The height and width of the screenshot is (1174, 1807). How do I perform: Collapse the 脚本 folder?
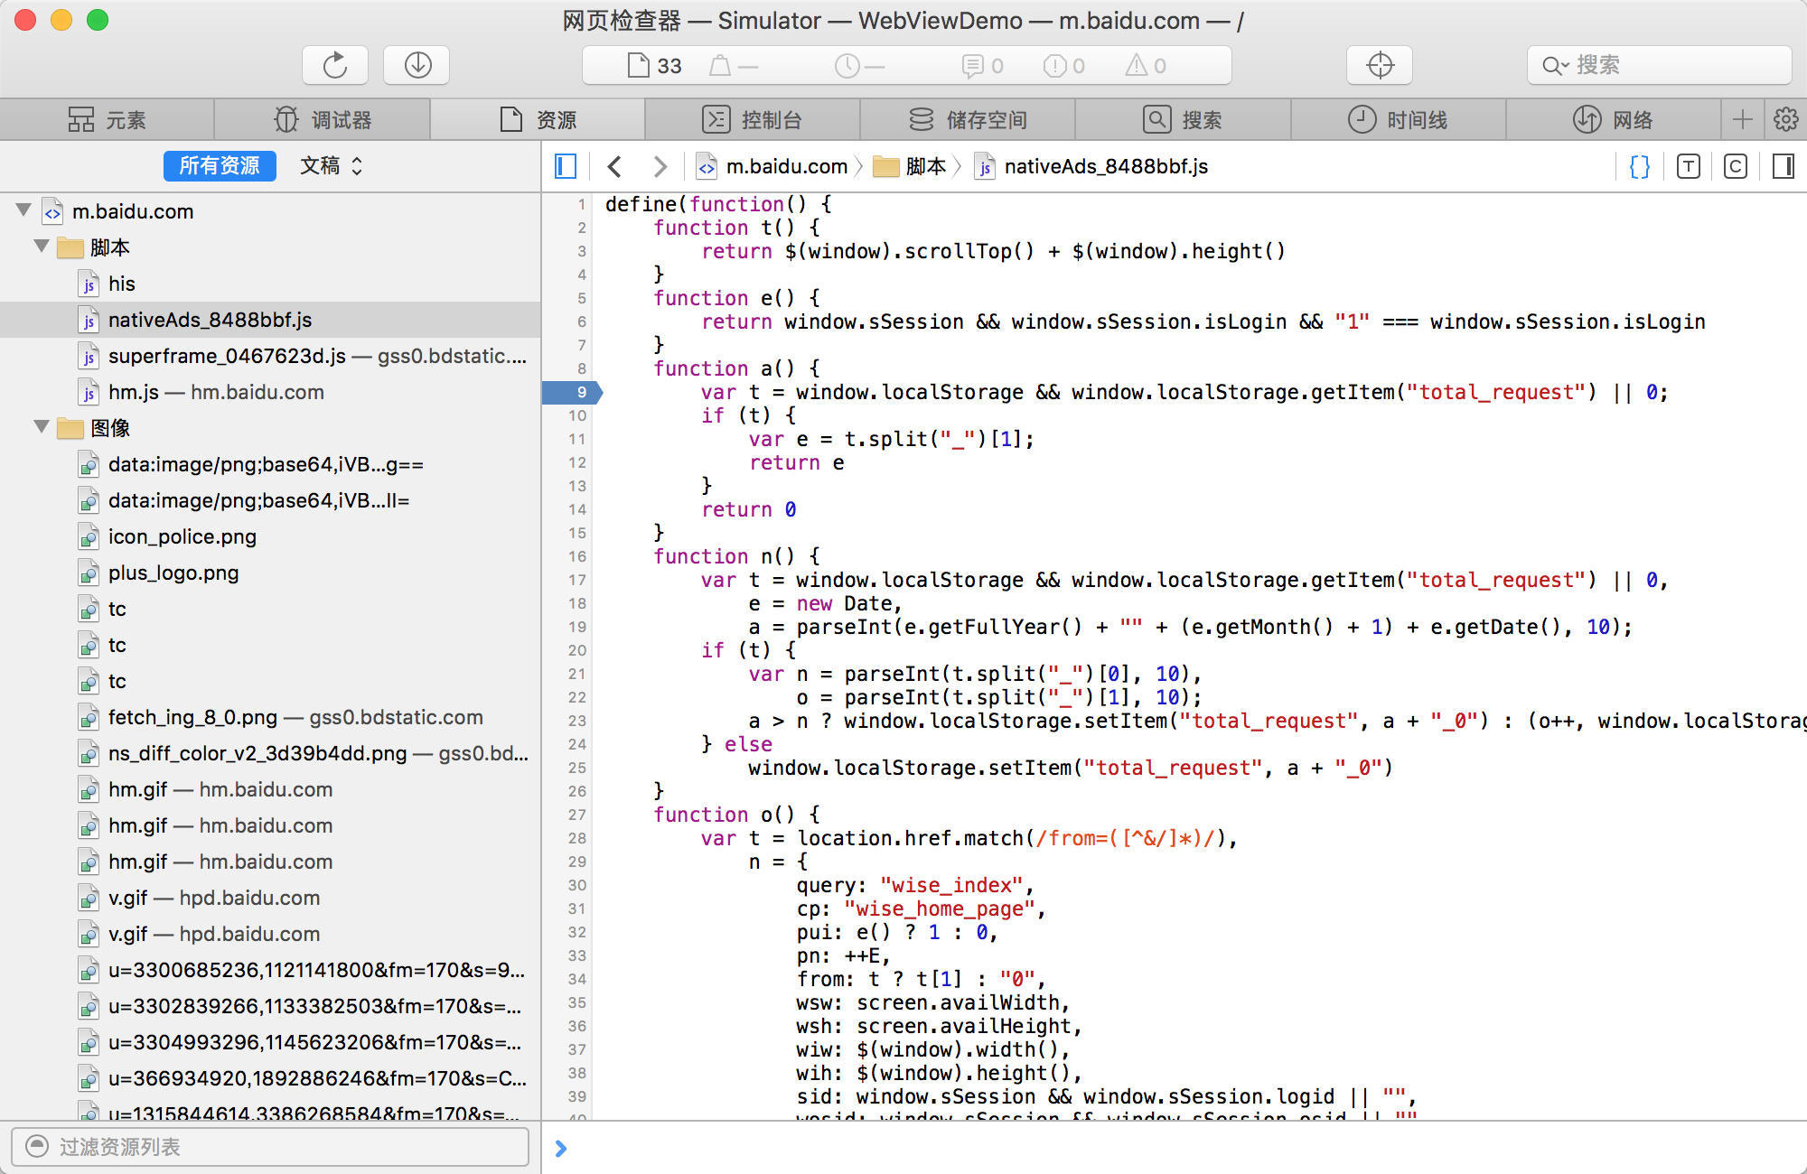42,247
